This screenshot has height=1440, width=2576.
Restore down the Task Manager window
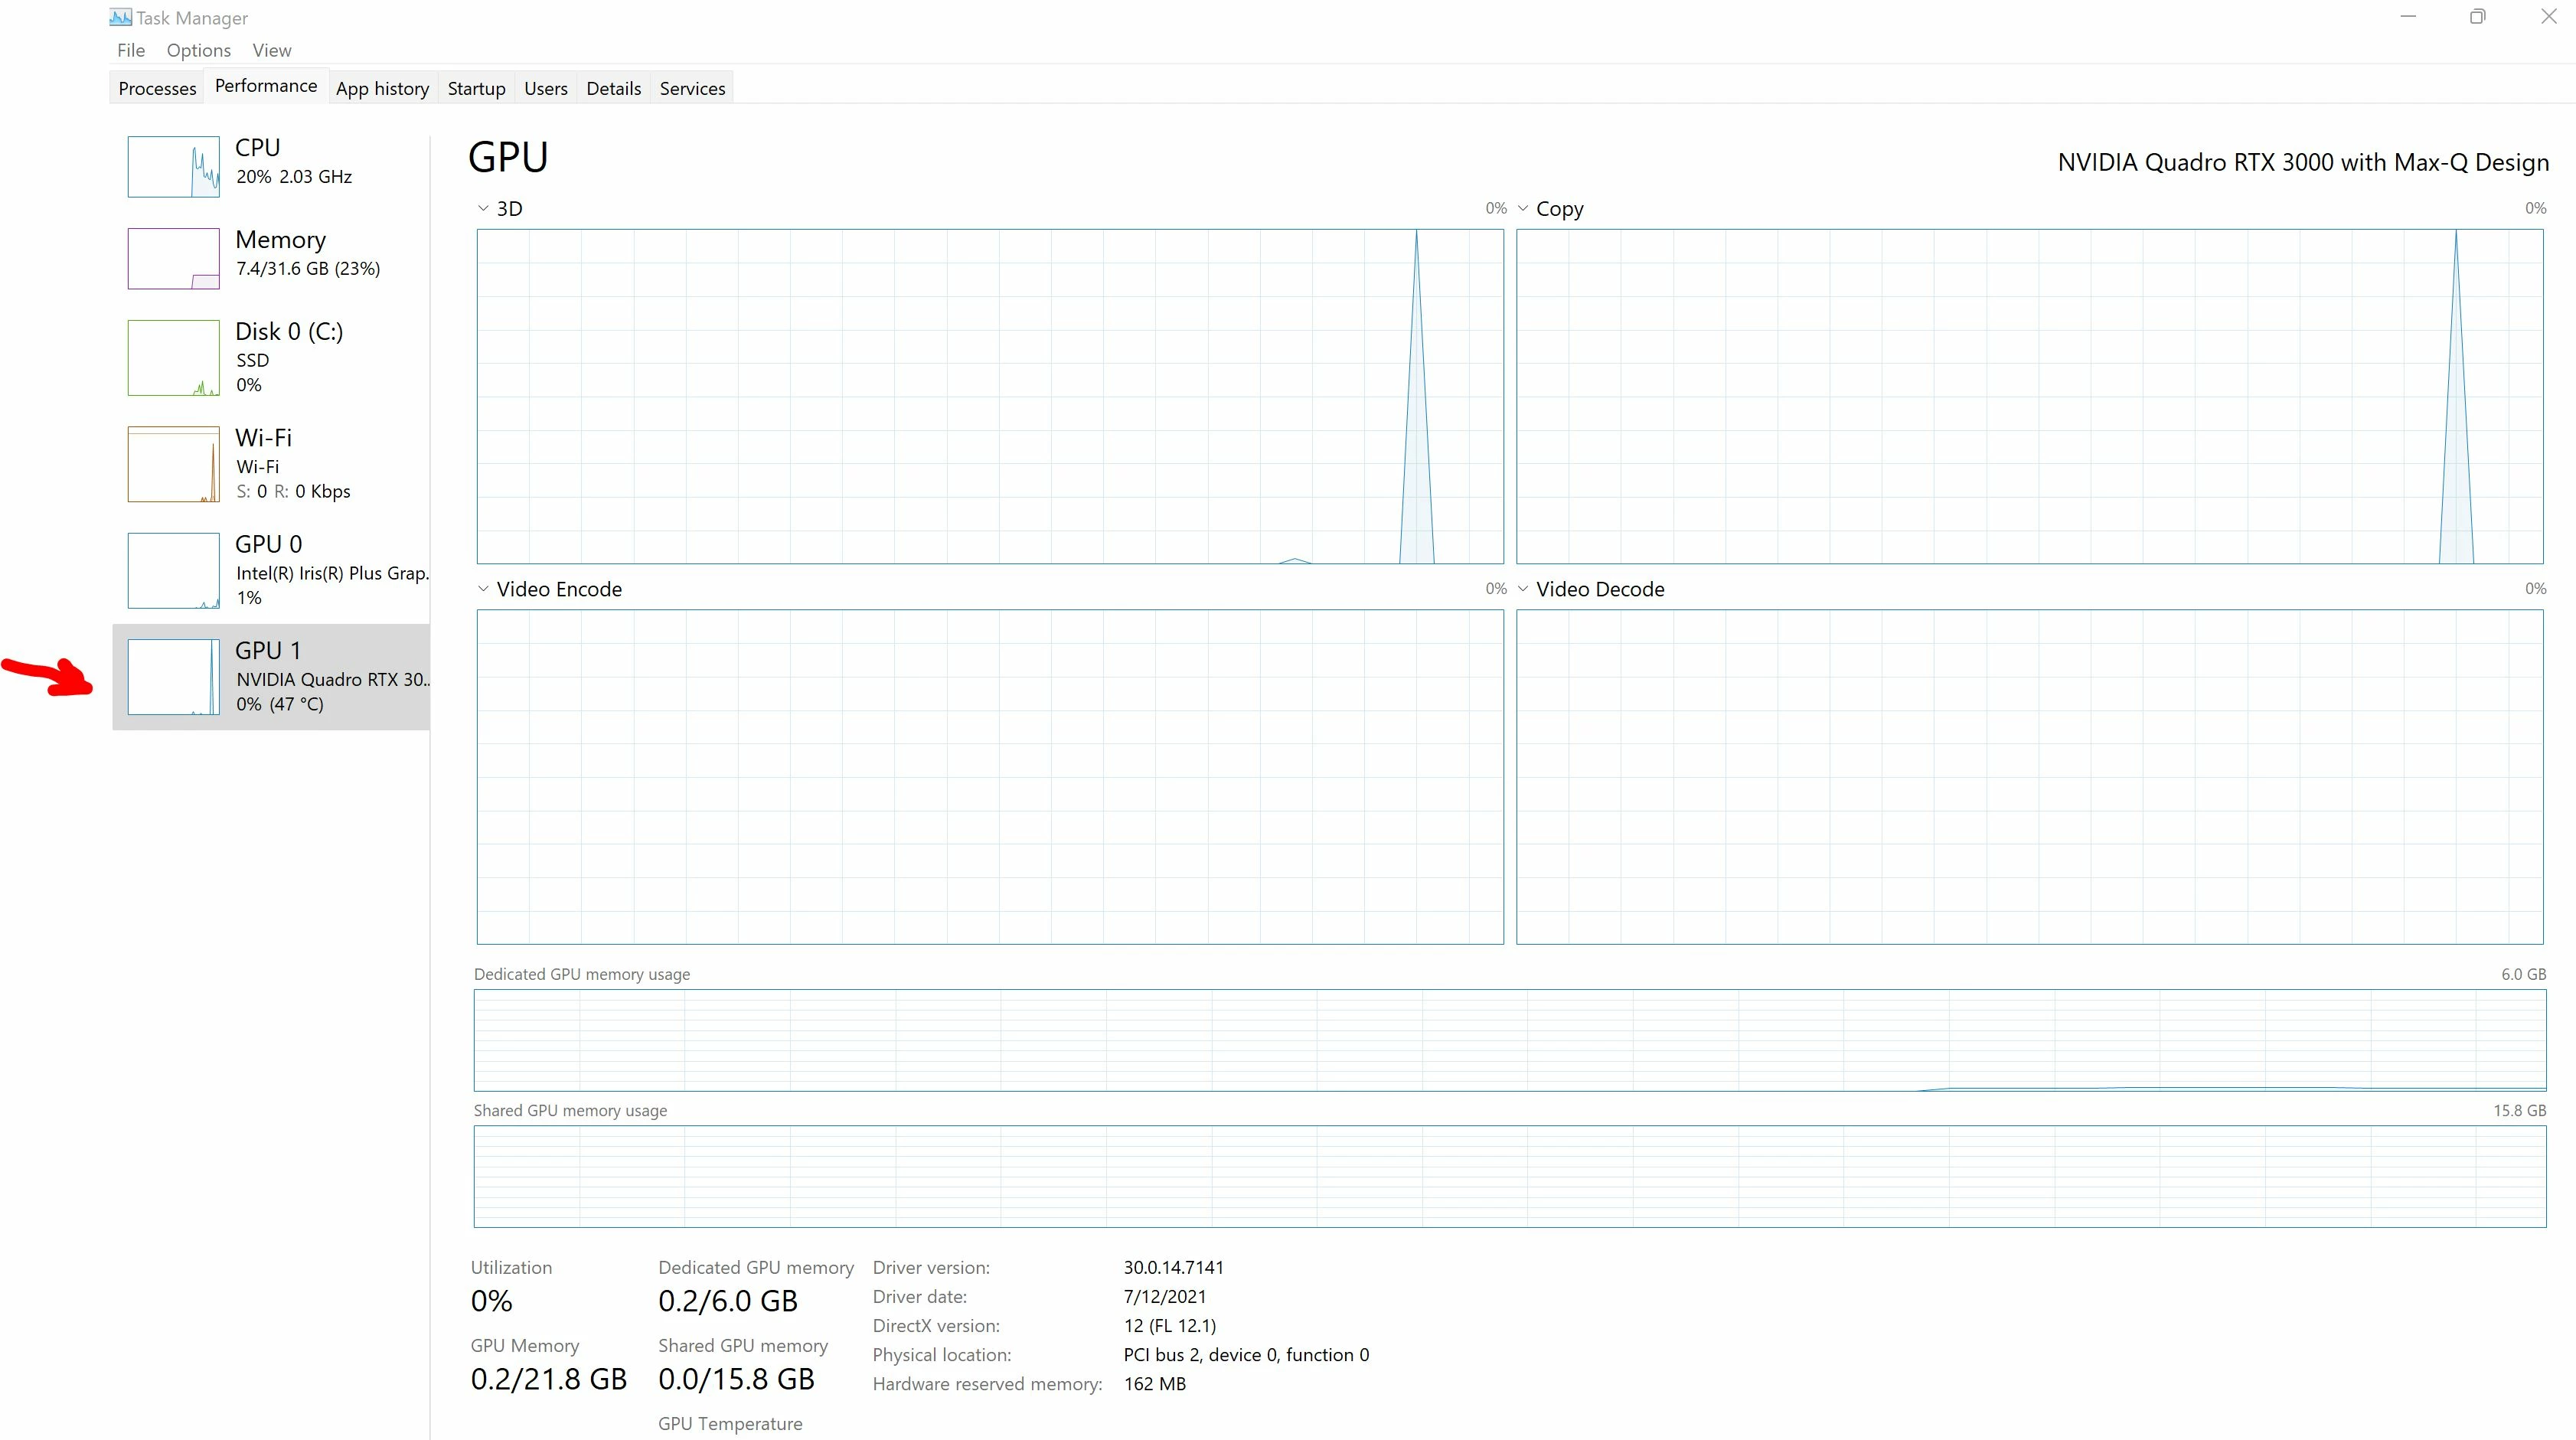click(2477, 17)
